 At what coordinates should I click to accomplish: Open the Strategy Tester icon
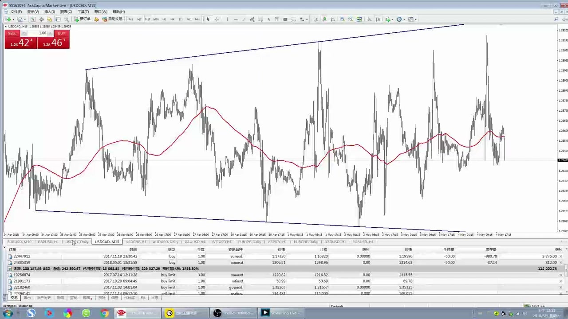click(x=66, y=19)
